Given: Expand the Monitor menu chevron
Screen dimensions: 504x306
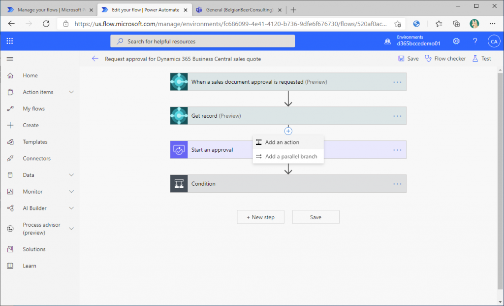Looking at the screenshot, I should pos(71,192).
